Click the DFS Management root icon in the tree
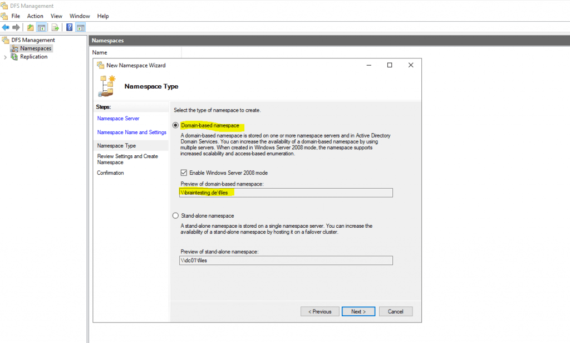Image resolution: width=570 pixels, height=343 pixels. pos(6,40)
